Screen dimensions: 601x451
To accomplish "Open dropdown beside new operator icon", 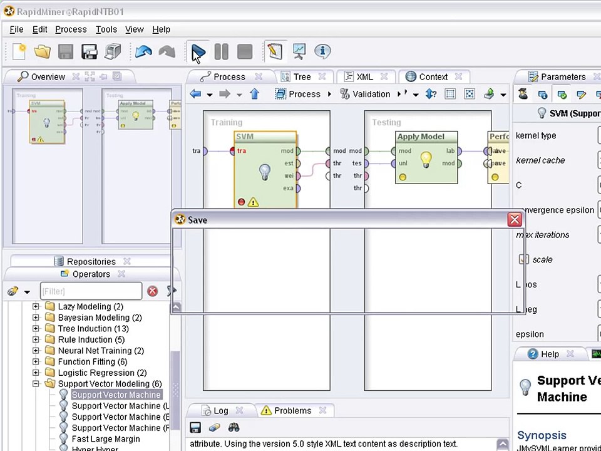I will point(27,292).
